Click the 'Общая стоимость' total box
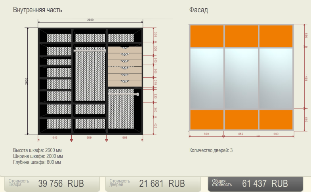 pyautogui.click(x=256, y=184)
